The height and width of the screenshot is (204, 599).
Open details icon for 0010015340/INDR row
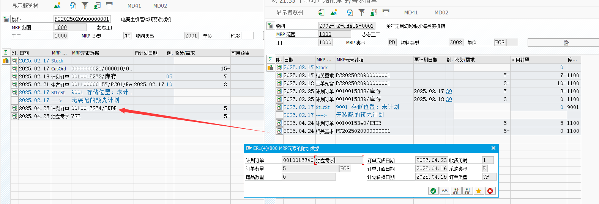pos(279,123)
